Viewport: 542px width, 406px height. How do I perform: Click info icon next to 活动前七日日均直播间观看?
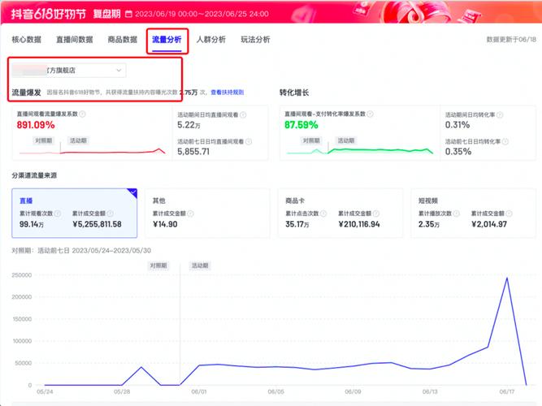248,141
